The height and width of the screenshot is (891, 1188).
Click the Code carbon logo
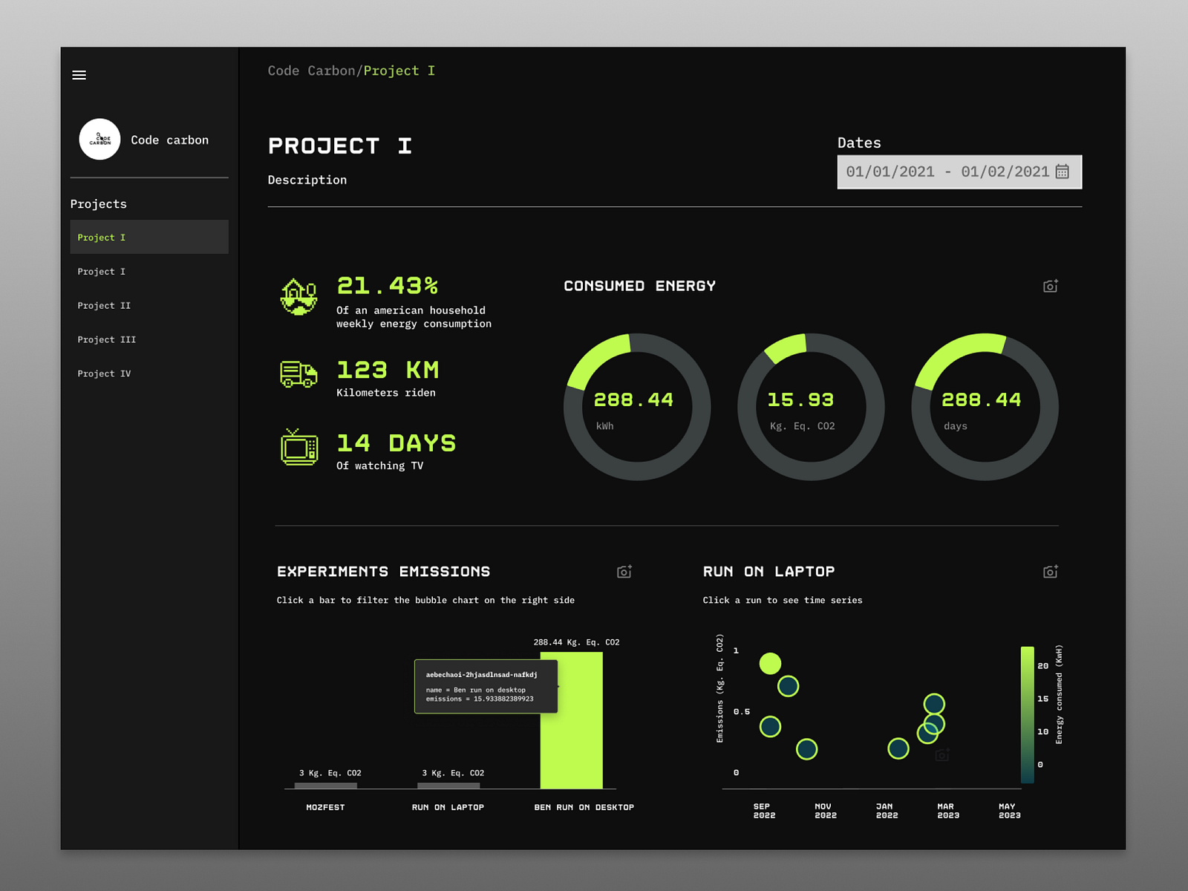100,140
